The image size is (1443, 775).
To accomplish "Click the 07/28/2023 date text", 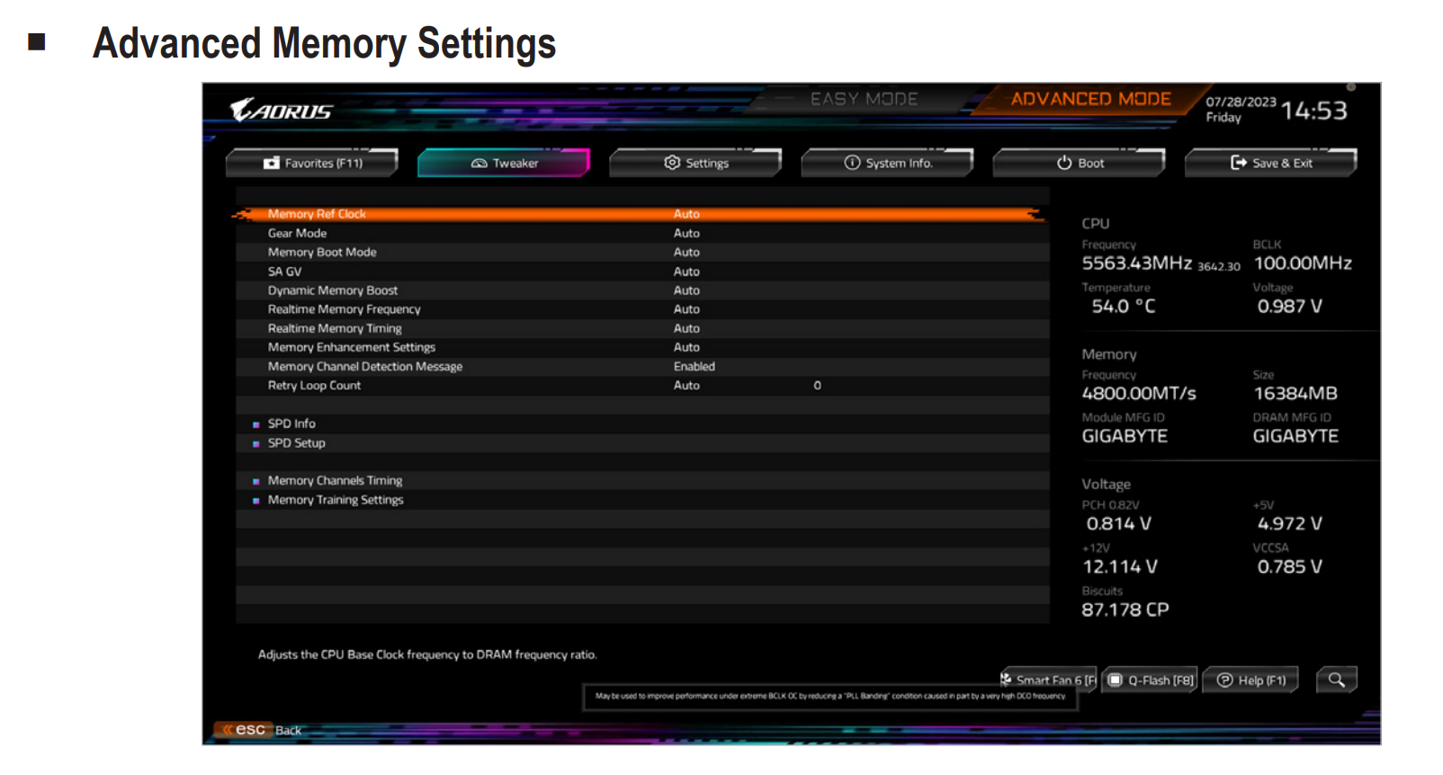I will coord(1241,102).
